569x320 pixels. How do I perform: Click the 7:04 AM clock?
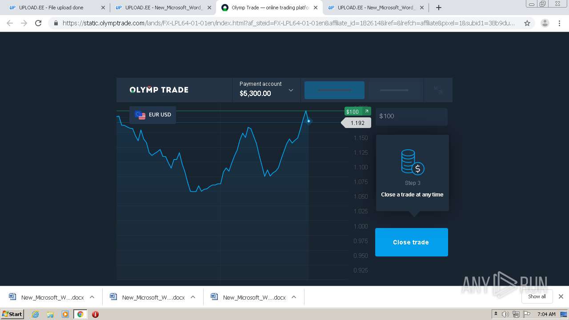pyautogui.click(x=546, y=314)
